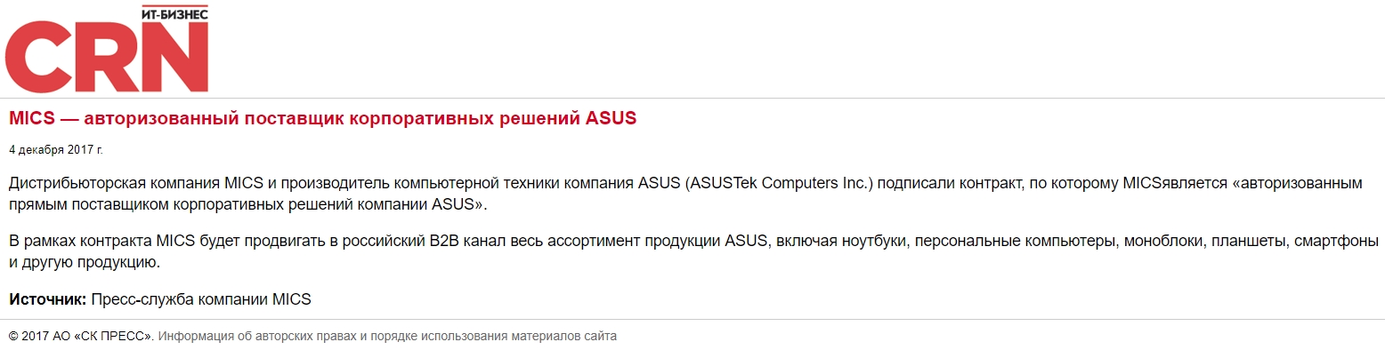1385x350 pixels.
Task: Click the ИТ-БИЗНЕС label above the logo
Action: point(174,12)
